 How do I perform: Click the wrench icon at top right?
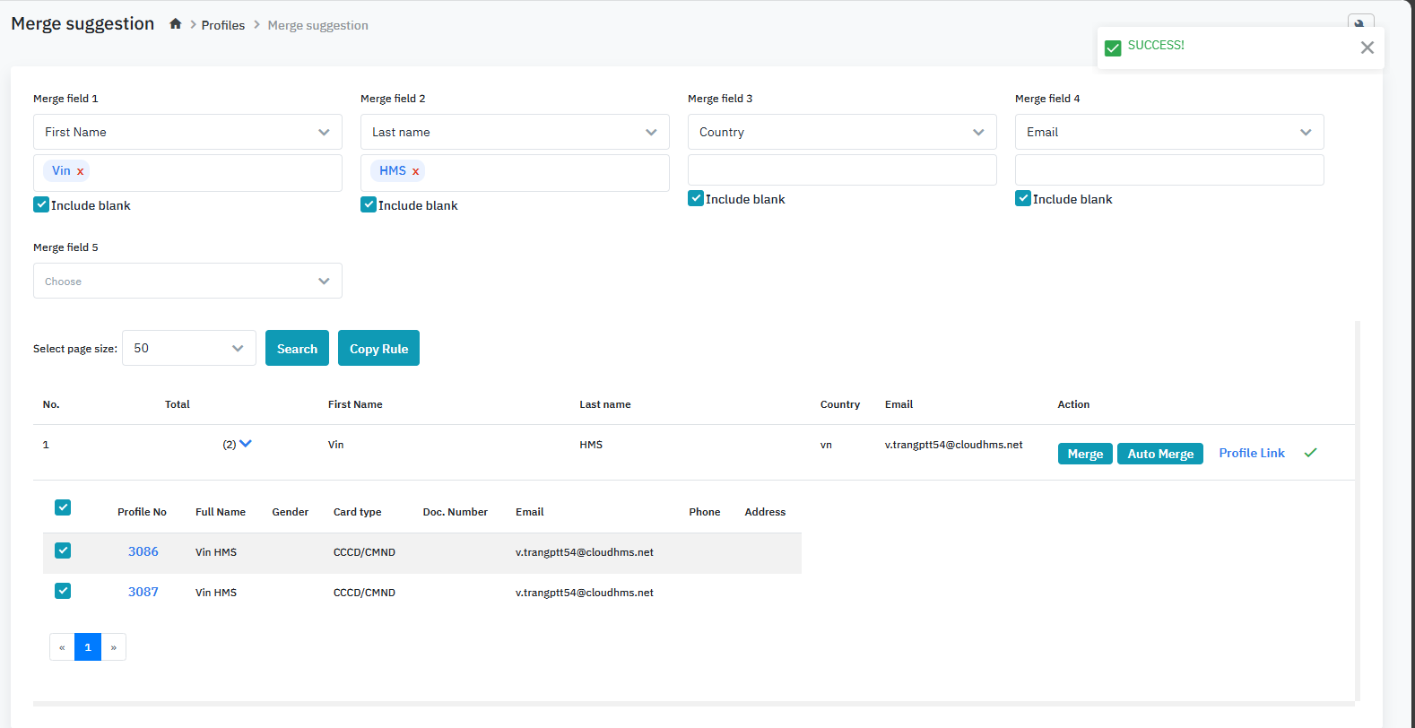tap(1359, 23)
